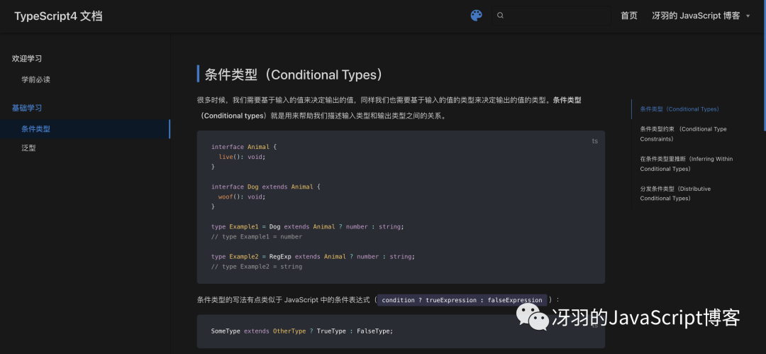This screenshot has height=354, width=766.
Task: Open 学前必读 in the sidebar
Action: (x=35, y=79)
